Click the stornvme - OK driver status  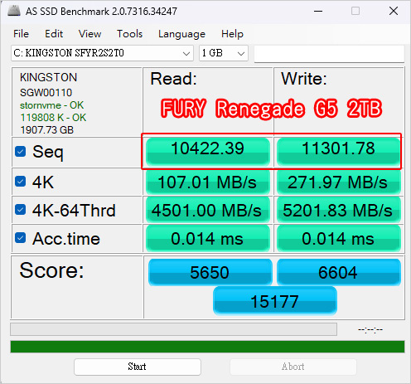tap(51, 105)
